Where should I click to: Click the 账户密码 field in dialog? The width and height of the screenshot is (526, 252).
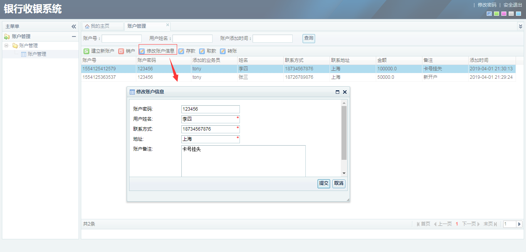211,109
